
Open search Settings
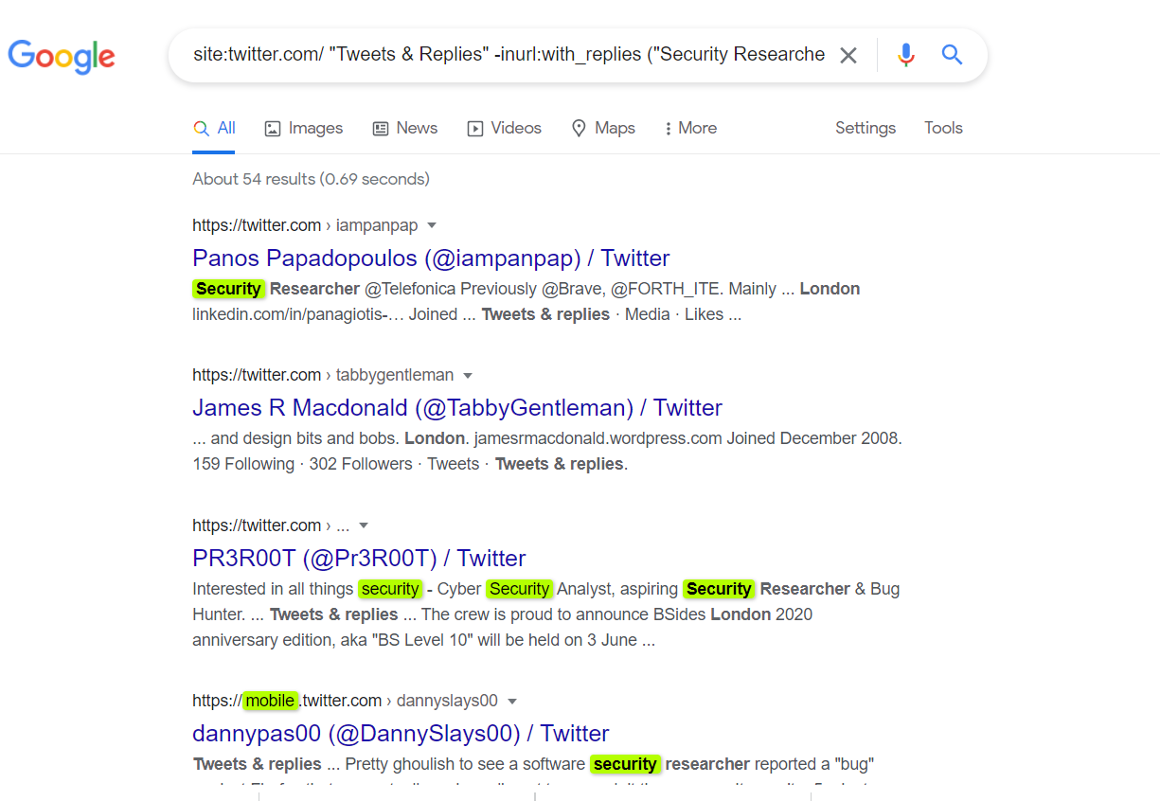pyautogui.click(x=865, y=128)
